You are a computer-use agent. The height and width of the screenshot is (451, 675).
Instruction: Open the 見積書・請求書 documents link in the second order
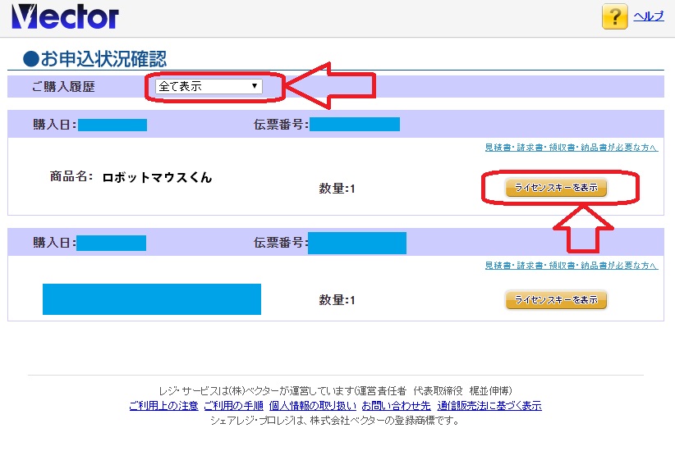tap(571, 266)
